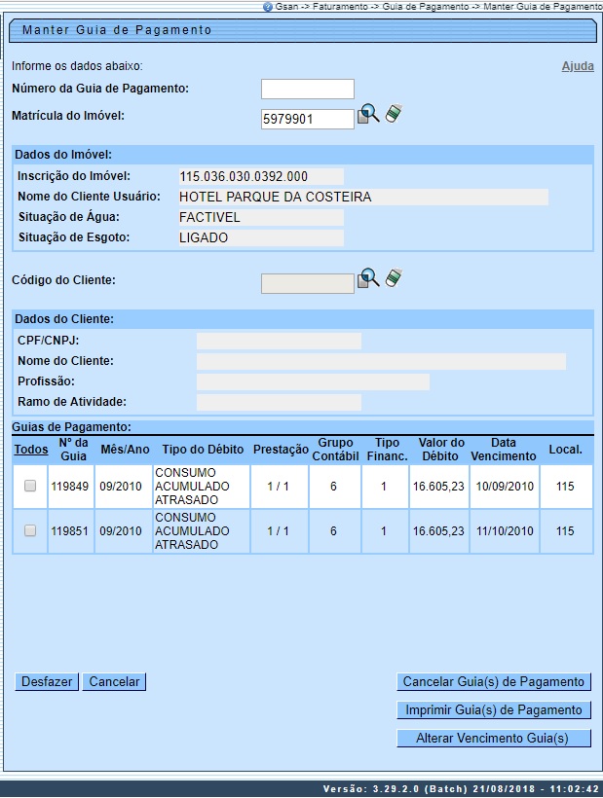Click the version text in status bar

[461, 789]
